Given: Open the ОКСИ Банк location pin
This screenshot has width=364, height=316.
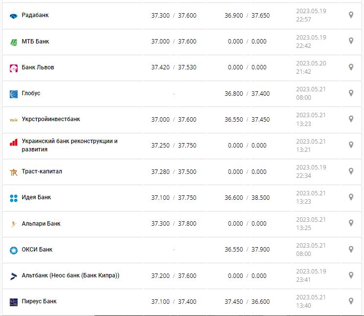Looking at the screenshot, I should [351, 249].
